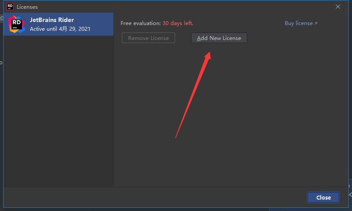352x211 pixels.
Task: Click the Licenses title bar RD icon
Action: click(x=10, y=7)
